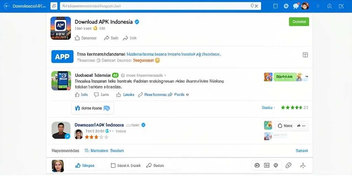Go back with the top-left arrow button

pos(7,6)
